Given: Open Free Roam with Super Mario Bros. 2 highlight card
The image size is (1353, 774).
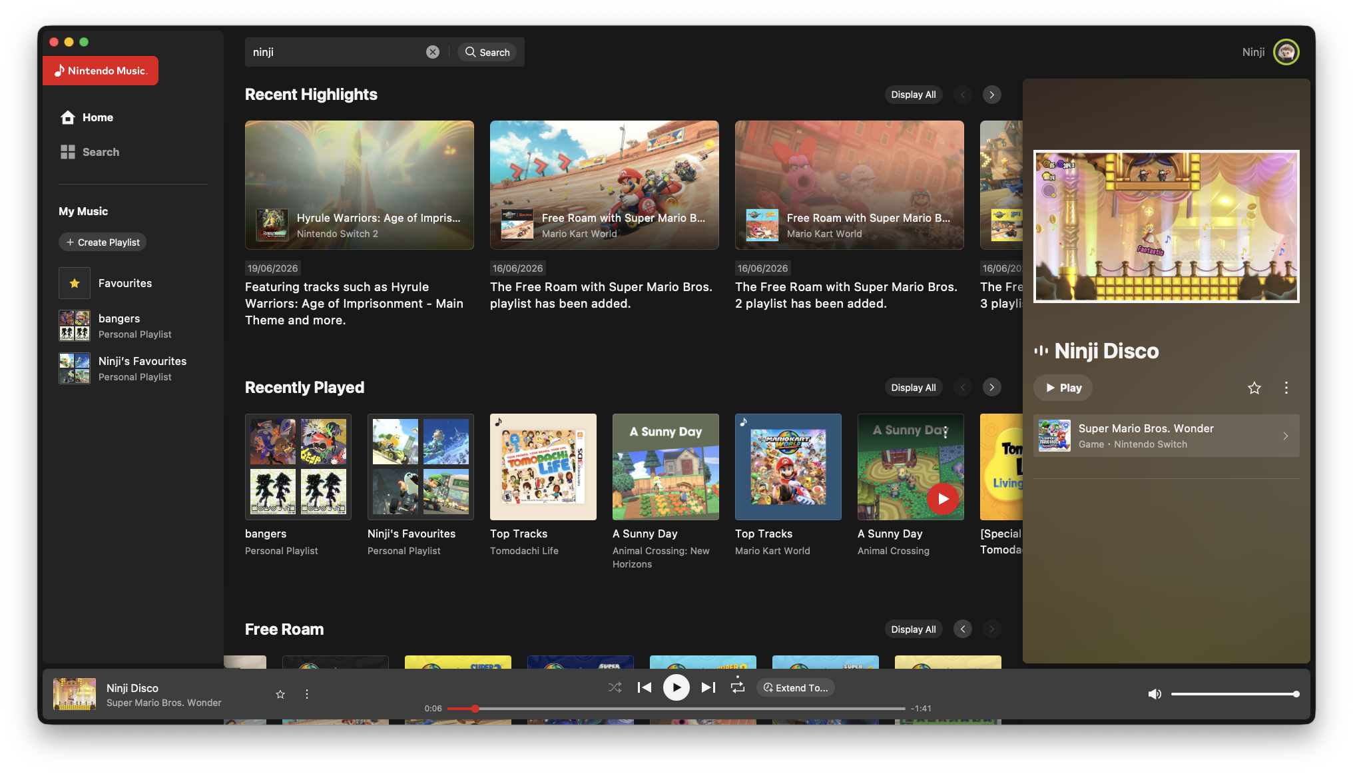Looking at the screenshot, I should tap(850, 185).
